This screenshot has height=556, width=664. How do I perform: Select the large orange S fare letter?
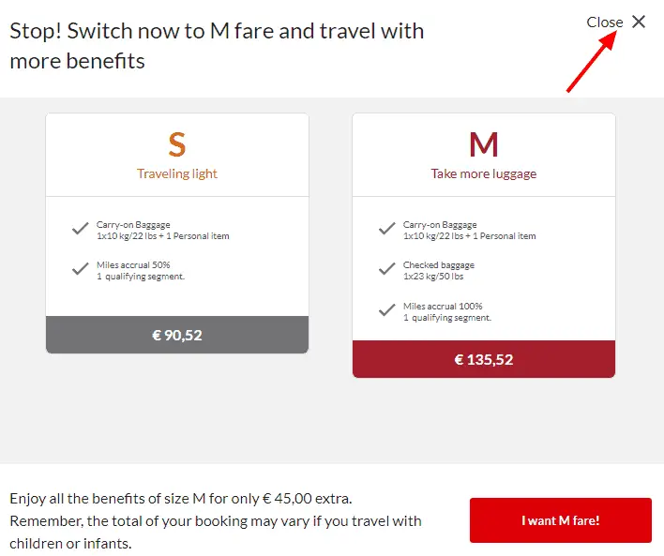177,144
